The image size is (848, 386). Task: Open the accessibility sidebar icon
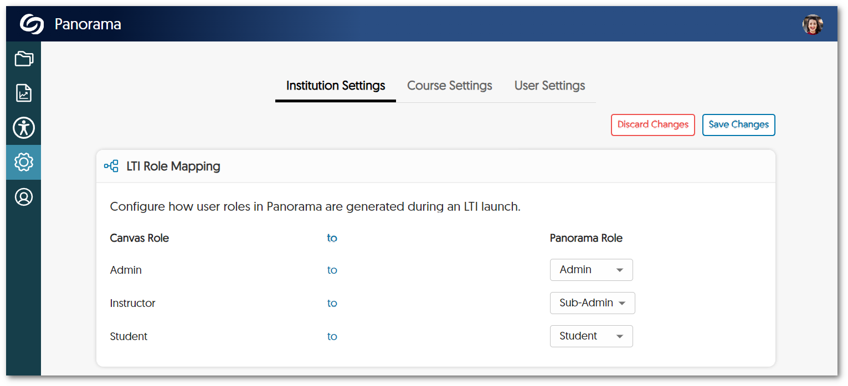coord(24,128)
